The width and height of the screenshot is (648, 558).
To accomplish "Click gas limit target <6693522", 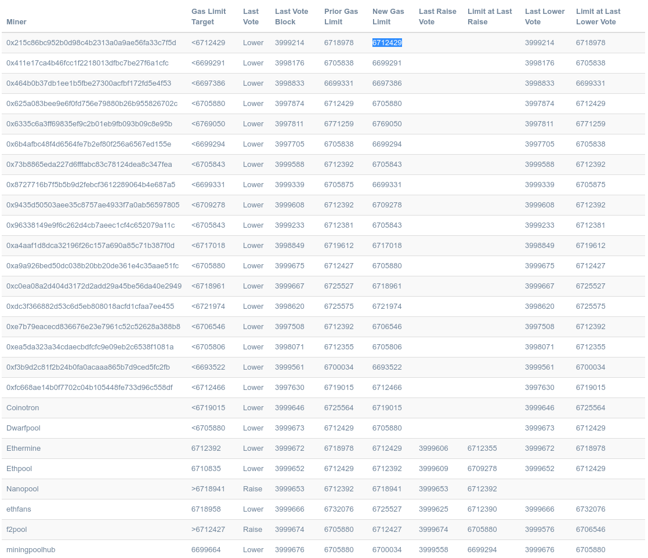I will [208, 367].
